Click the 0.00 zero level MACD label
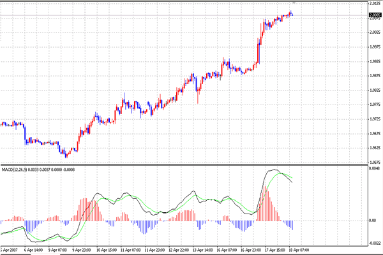This screenshot has height=255, width=383. tap(373, 221)
